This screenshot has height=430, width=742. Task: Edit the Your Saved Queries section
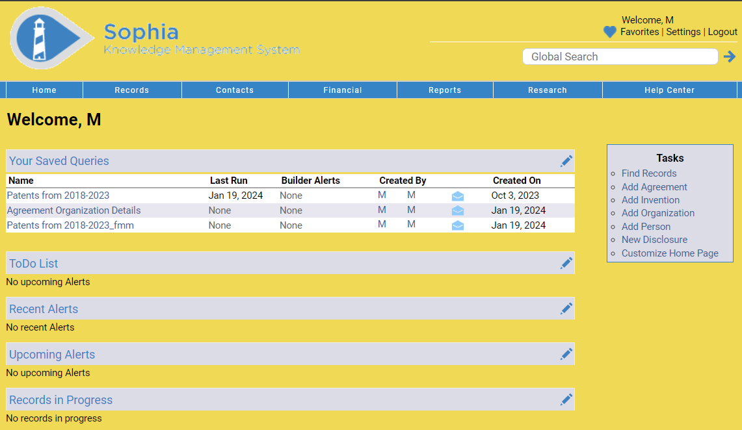566,161
